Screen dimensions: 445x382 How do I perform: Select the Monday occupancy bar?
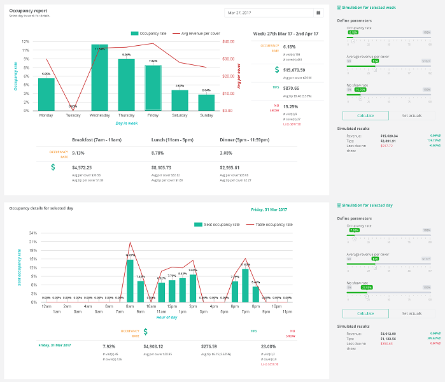46,94
